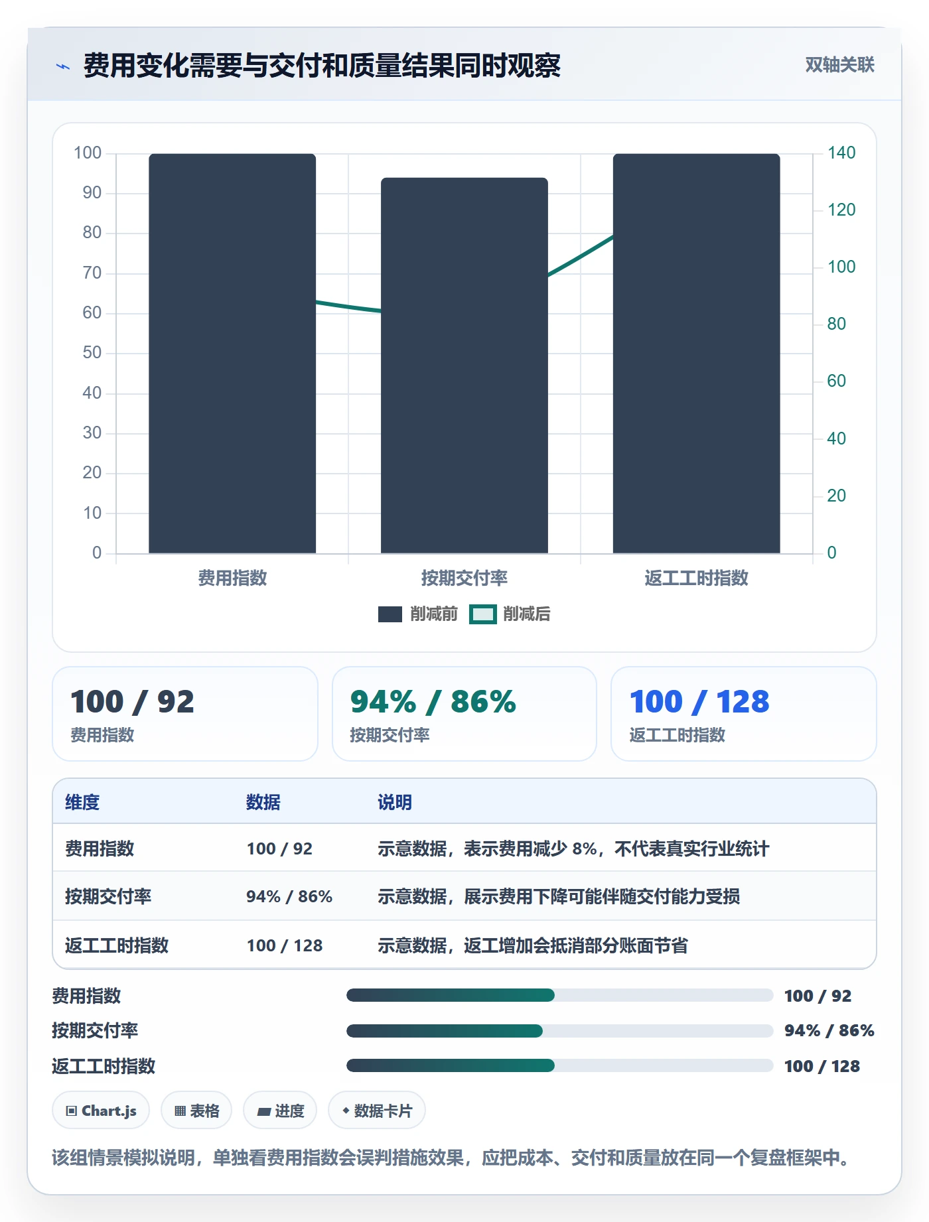
Task: Click the 按期交付率 bar in the chart
Action: coord(464,366)
